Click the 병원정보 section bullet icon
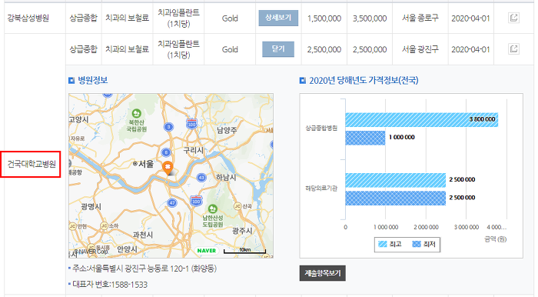538x297 pixels. pos(71,80)
